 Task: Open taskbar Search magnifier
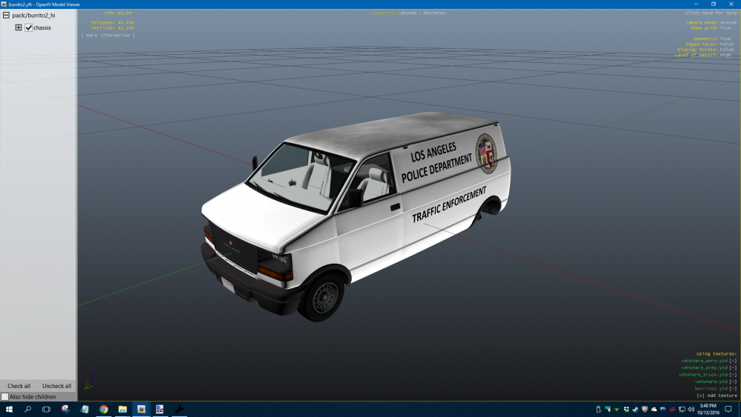click(x=28, y=409)
